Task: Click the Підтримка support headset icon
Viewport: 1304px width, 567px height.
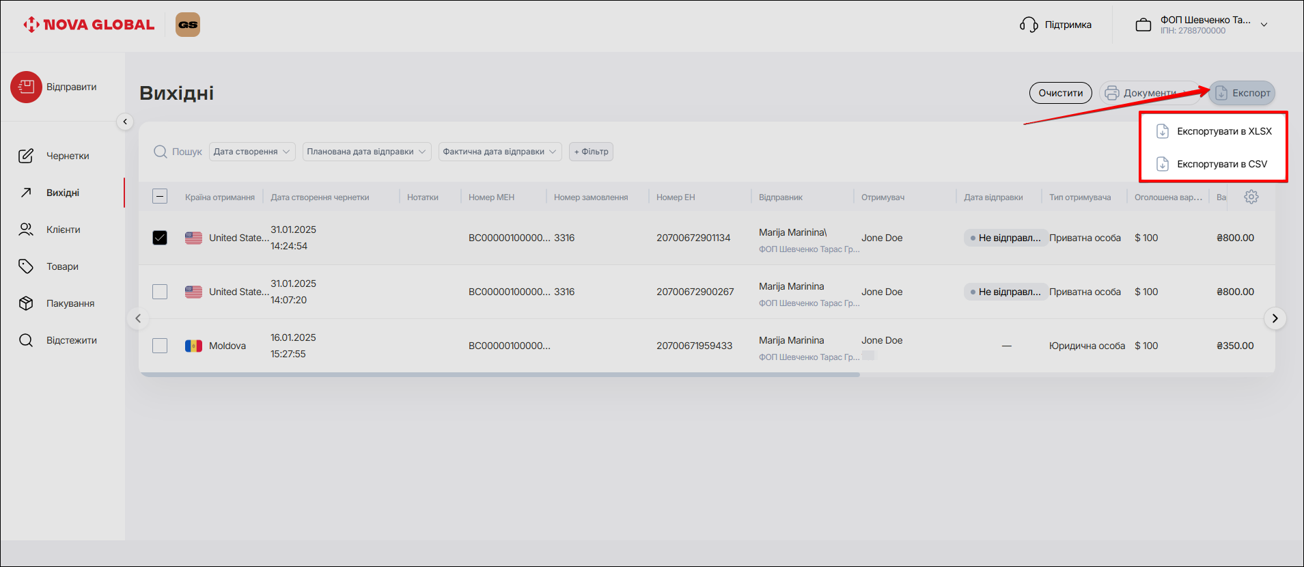Action: click(x=1029, y=25)
